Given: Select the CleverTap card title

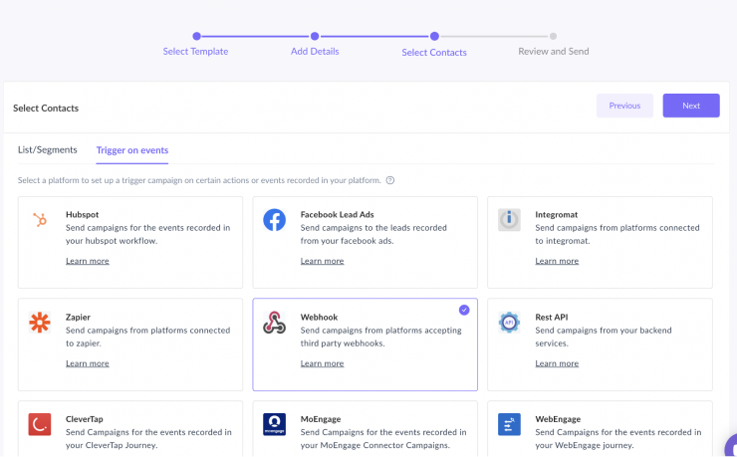Looking at the screenshot, I should (84, 419).
